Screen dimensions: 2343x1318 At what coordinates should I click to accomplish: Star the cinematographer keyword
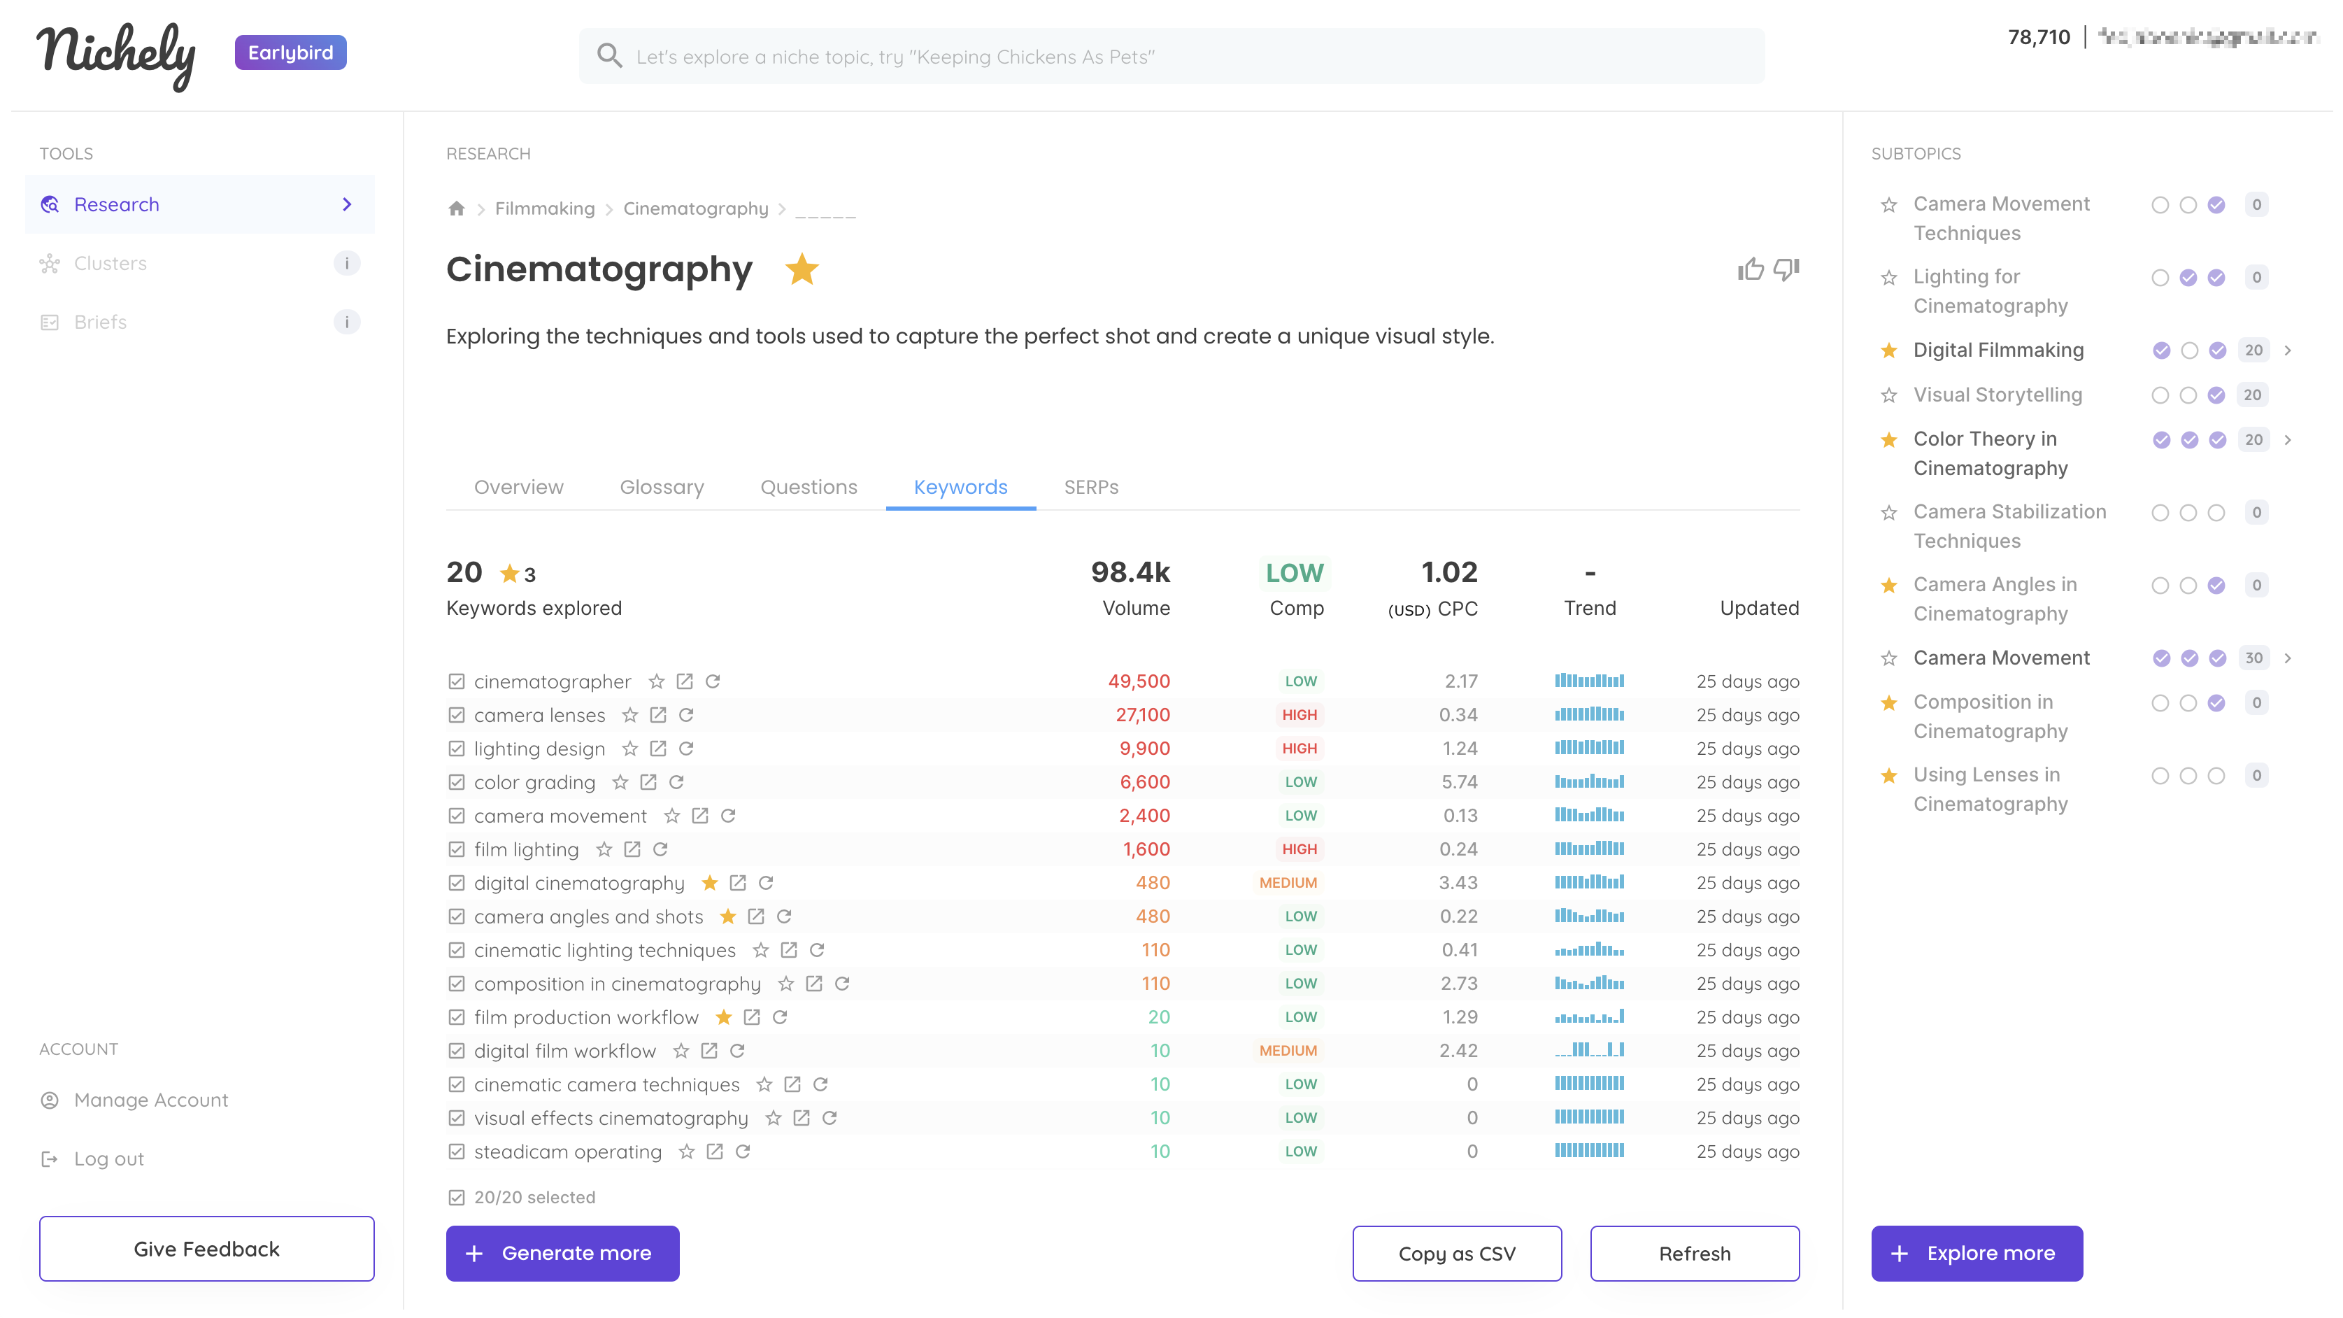click(x=657, y=681)
